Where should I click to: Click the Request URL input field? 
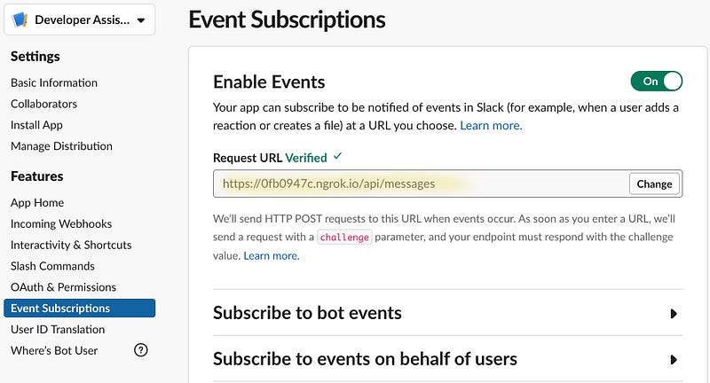pos(421,184)
